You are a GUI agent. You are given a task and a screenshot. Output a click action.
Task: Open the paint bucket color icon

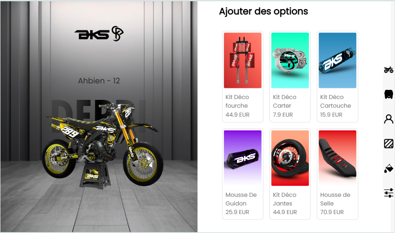(388, 168)
